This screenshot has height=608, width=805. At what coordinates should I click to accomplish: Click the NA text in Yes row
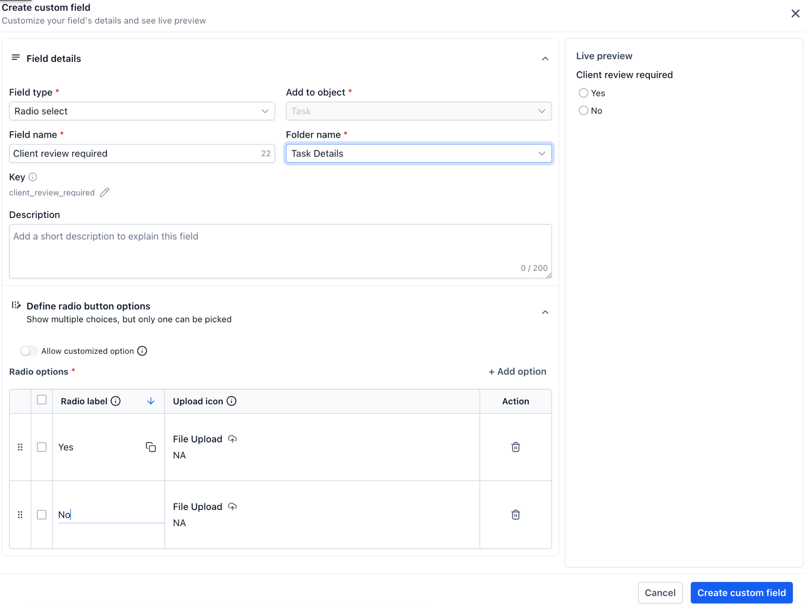[x=180, y=455]
